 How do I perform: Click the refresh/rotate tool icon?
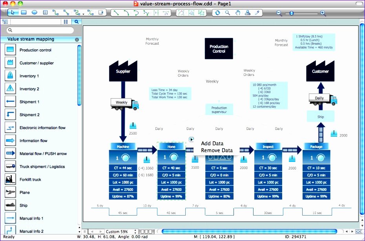217,13
